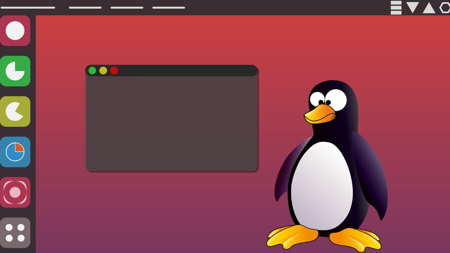The height and width of the screenshot is (253, 450).
Task: Open the app grid launcher at dock bottom
Action: [x=15, y=232]
